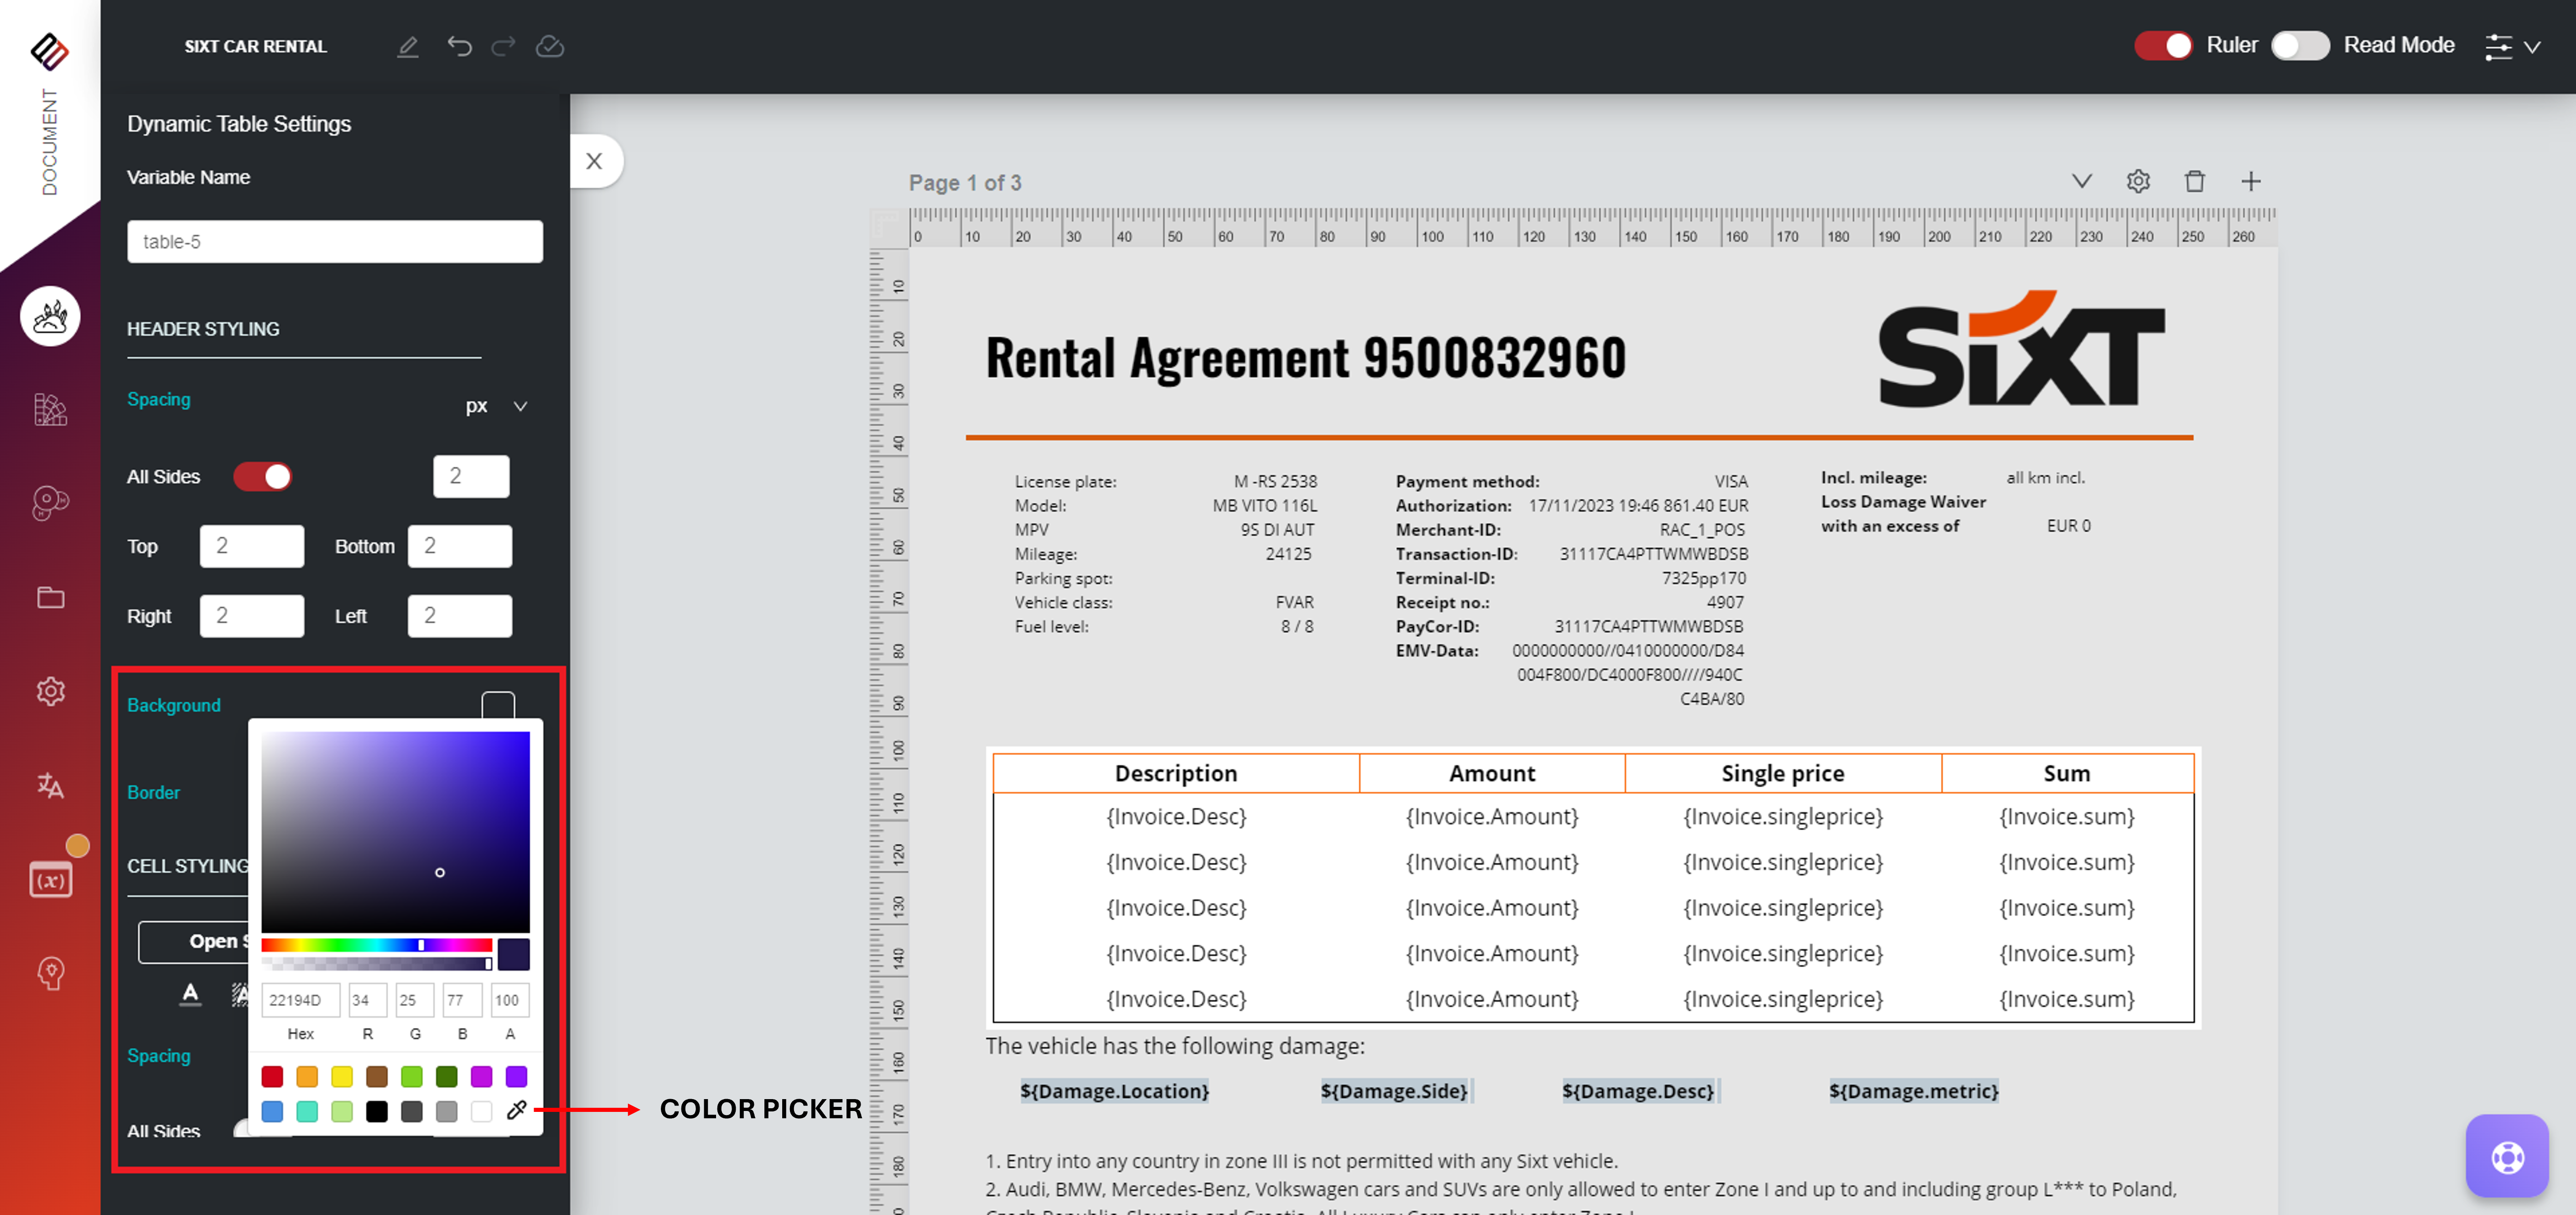Open page settings gear icon
The image size is (2576, 1215).
point(2138,181)
